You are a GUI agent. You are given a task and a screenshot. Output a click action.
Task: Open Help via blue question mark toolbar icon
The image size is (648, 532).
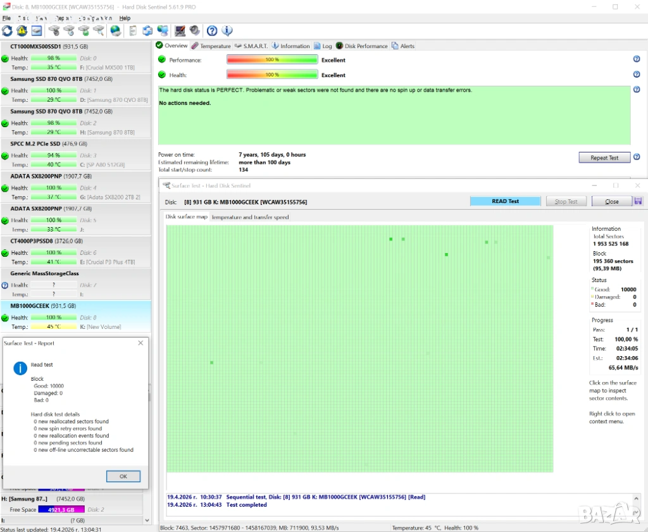212,30
